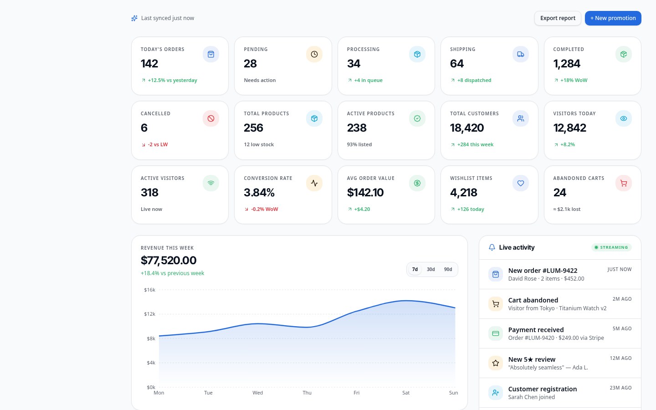Click the New promotion button
The width and height of the screenshot is (656, 410).
(x=613, y=18)
